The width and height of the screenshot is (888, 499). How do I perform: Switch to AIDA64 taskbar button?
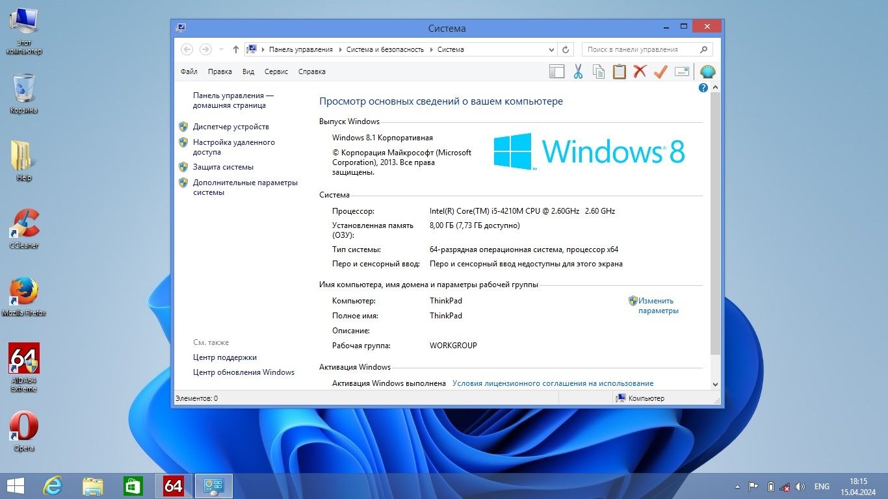(x=174, y=486)
